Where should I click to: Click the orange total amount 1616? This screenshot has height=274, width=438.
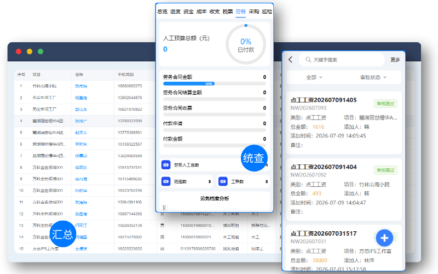click(x=318, y=127)
